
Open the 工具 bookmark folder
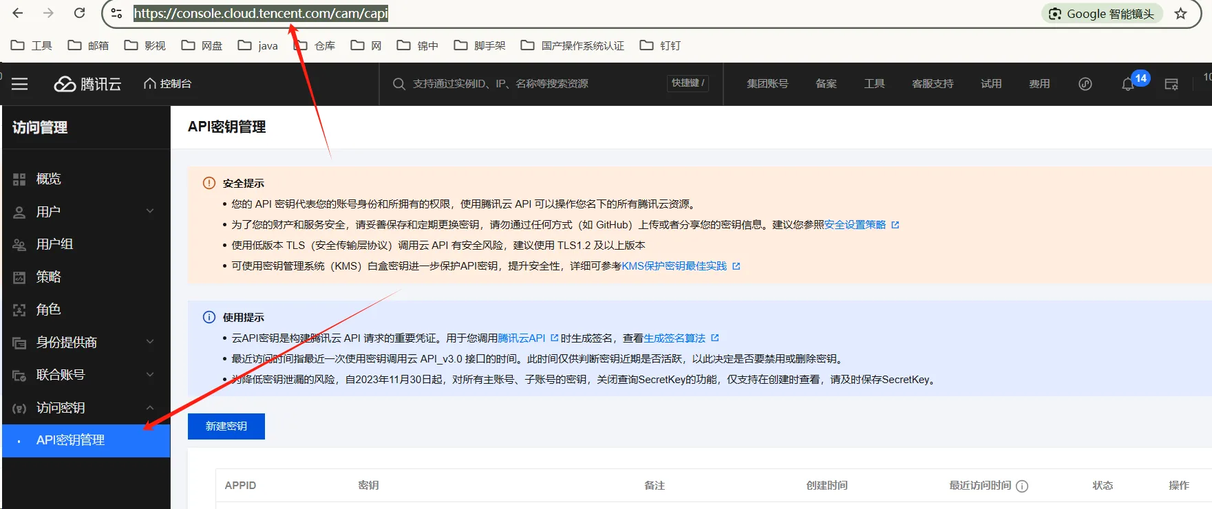pyautogui.click(x=32, y=45)
